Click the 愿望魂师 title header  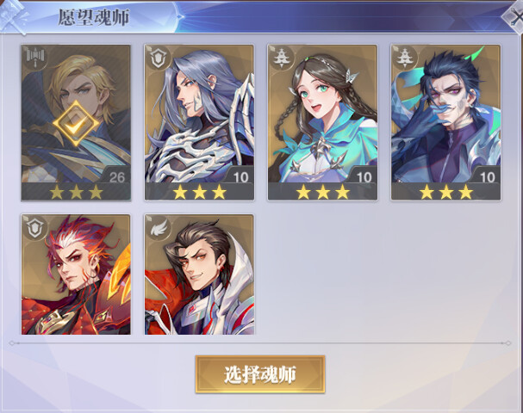pos(94,17)
